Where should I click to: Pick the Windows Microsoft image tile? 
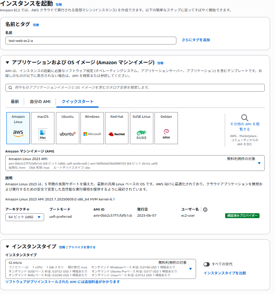92,128
